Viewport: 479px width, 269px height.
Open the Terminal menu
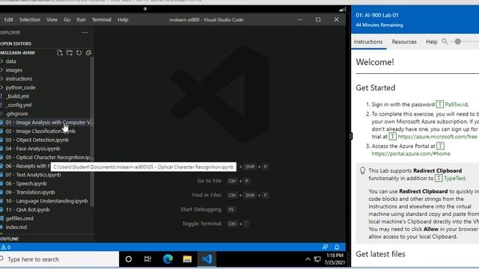coord(102,19)
